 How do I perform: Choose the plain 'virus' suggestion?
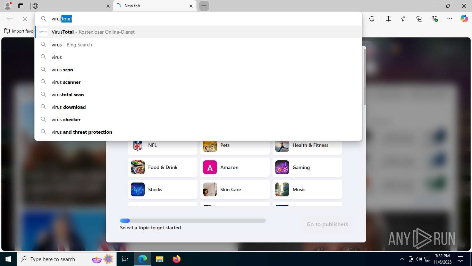pos(198,57)
